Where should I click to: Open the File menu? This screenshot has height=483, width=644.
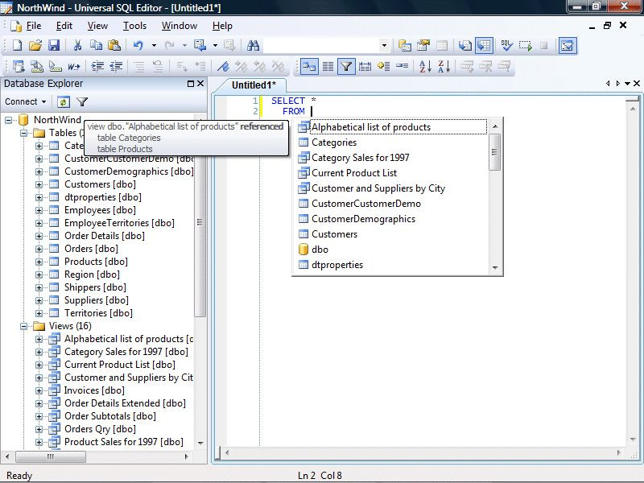34,26
